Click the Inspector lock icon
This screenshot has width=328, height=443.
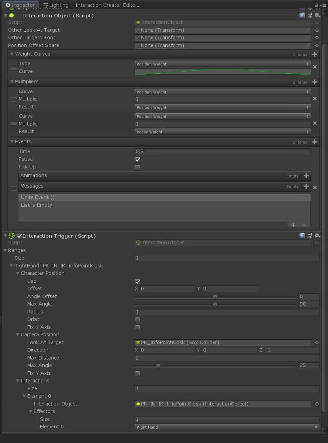click(x=317, y=5)
